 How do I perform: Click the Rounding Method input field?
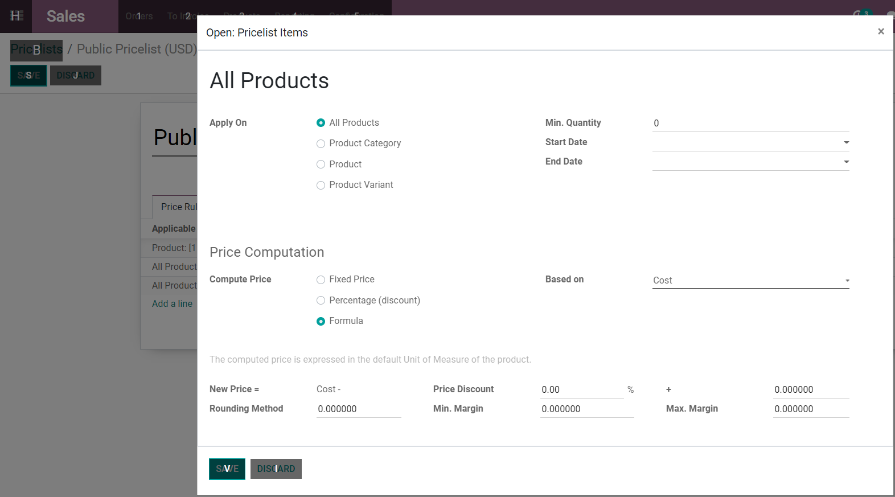(x=359, y=409)
